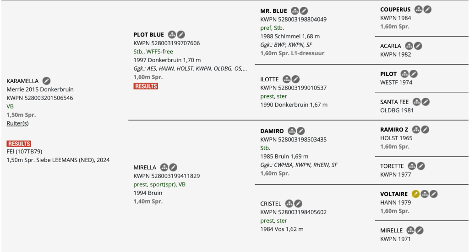Click Voltaire's yellow icon
469x252 pixels.
tap(415, 194)
